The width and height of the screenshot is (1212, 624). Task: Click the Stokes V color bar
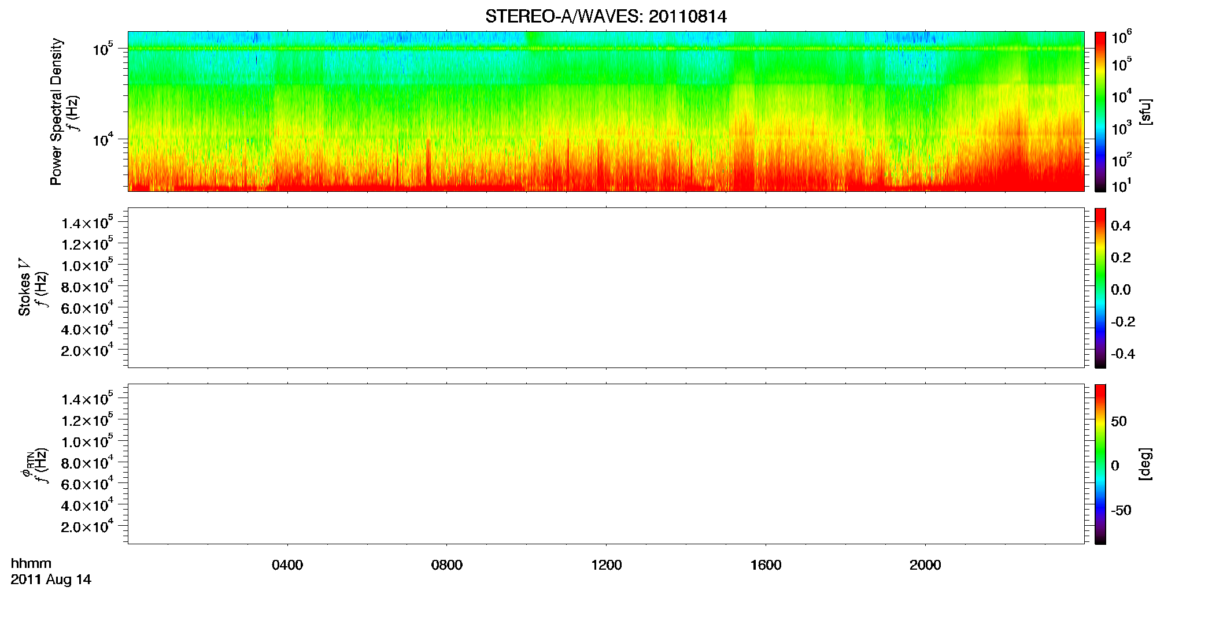(1100, 288)
